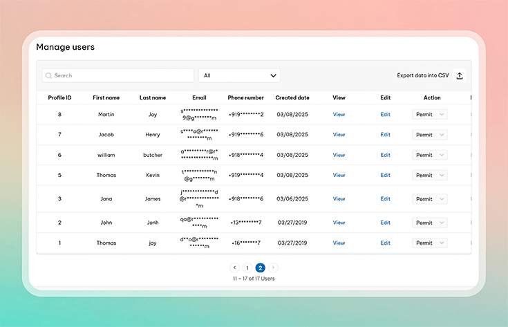Image resolution: width=508 pixels, height=327 pixels.
Task: Edit profile 6 william butcher
Action: pyautogui.click(x=385, y=155)
